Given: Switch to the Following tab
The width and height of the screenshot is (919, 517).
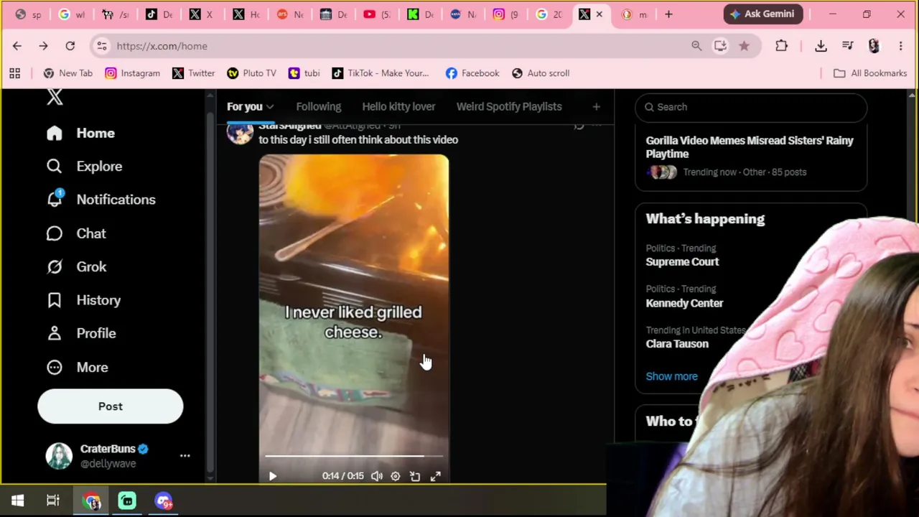Looking at the screenshot, I should click(x=319, y=106).
